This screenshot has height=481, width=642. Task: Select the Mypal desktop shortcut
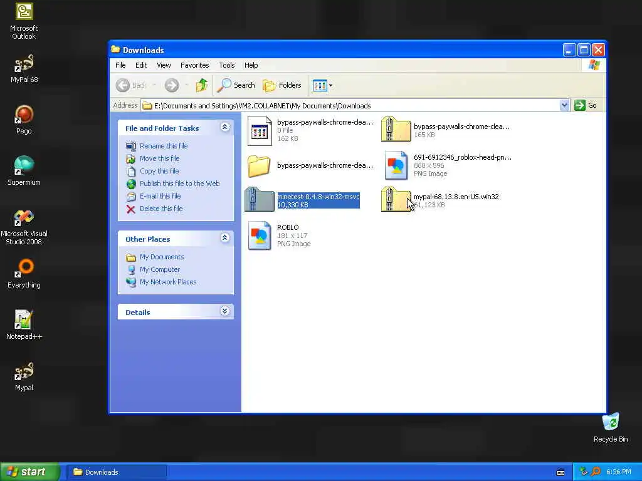click(x=24, y=376)
